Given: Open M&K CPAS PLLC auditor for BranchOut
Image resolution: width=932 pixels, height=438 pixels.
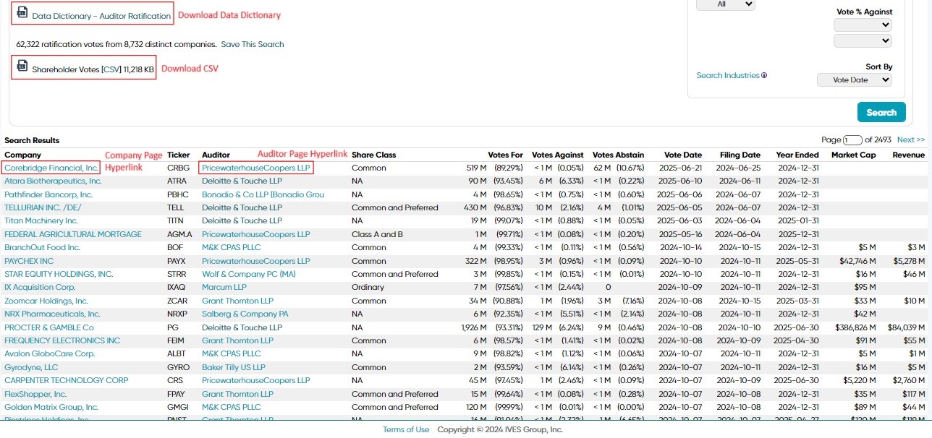Looking at the screenshot, I should [232, 247].
